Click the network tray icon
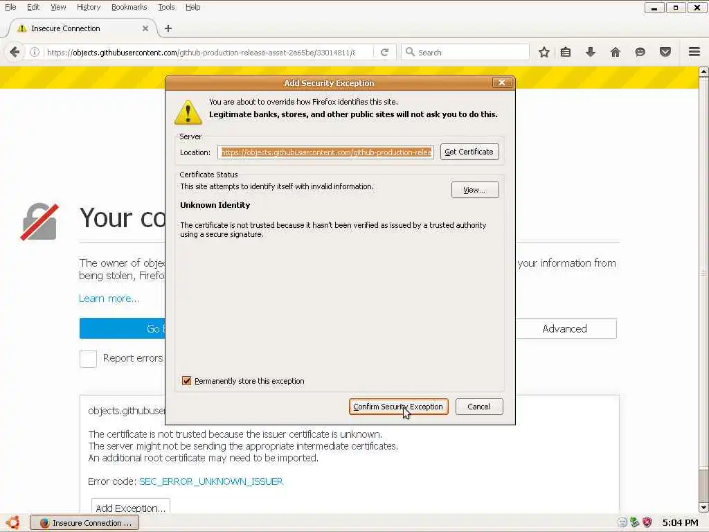This screenshot has height=532, width=709. coord(635,522)
